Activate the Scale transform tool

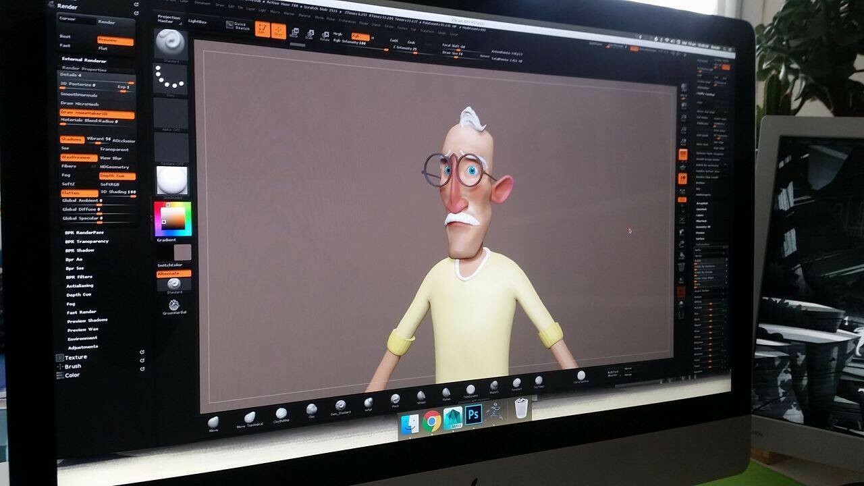(x=310, y=34)
